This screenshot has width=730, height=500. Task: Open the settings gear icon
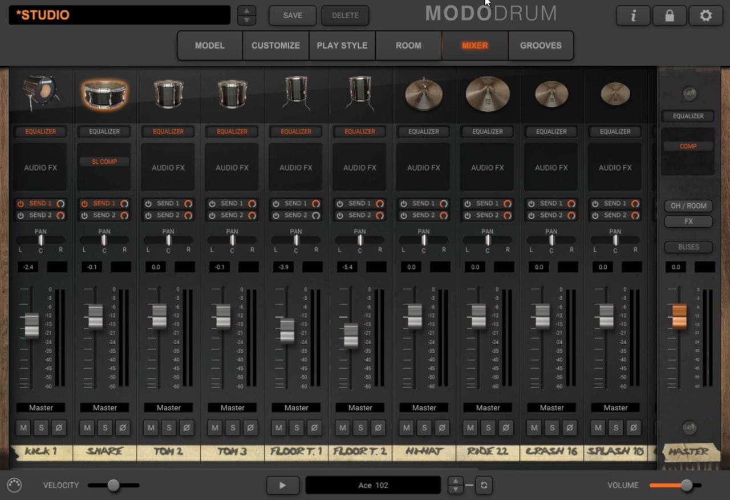coord(705,16)
